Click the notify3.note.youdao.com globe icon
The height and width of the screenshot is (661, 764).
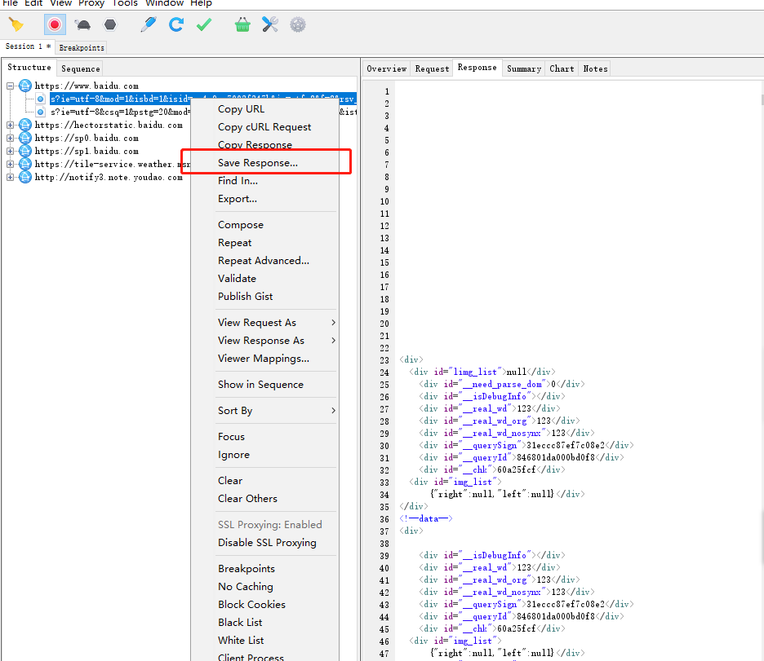[x=25, y=177]
